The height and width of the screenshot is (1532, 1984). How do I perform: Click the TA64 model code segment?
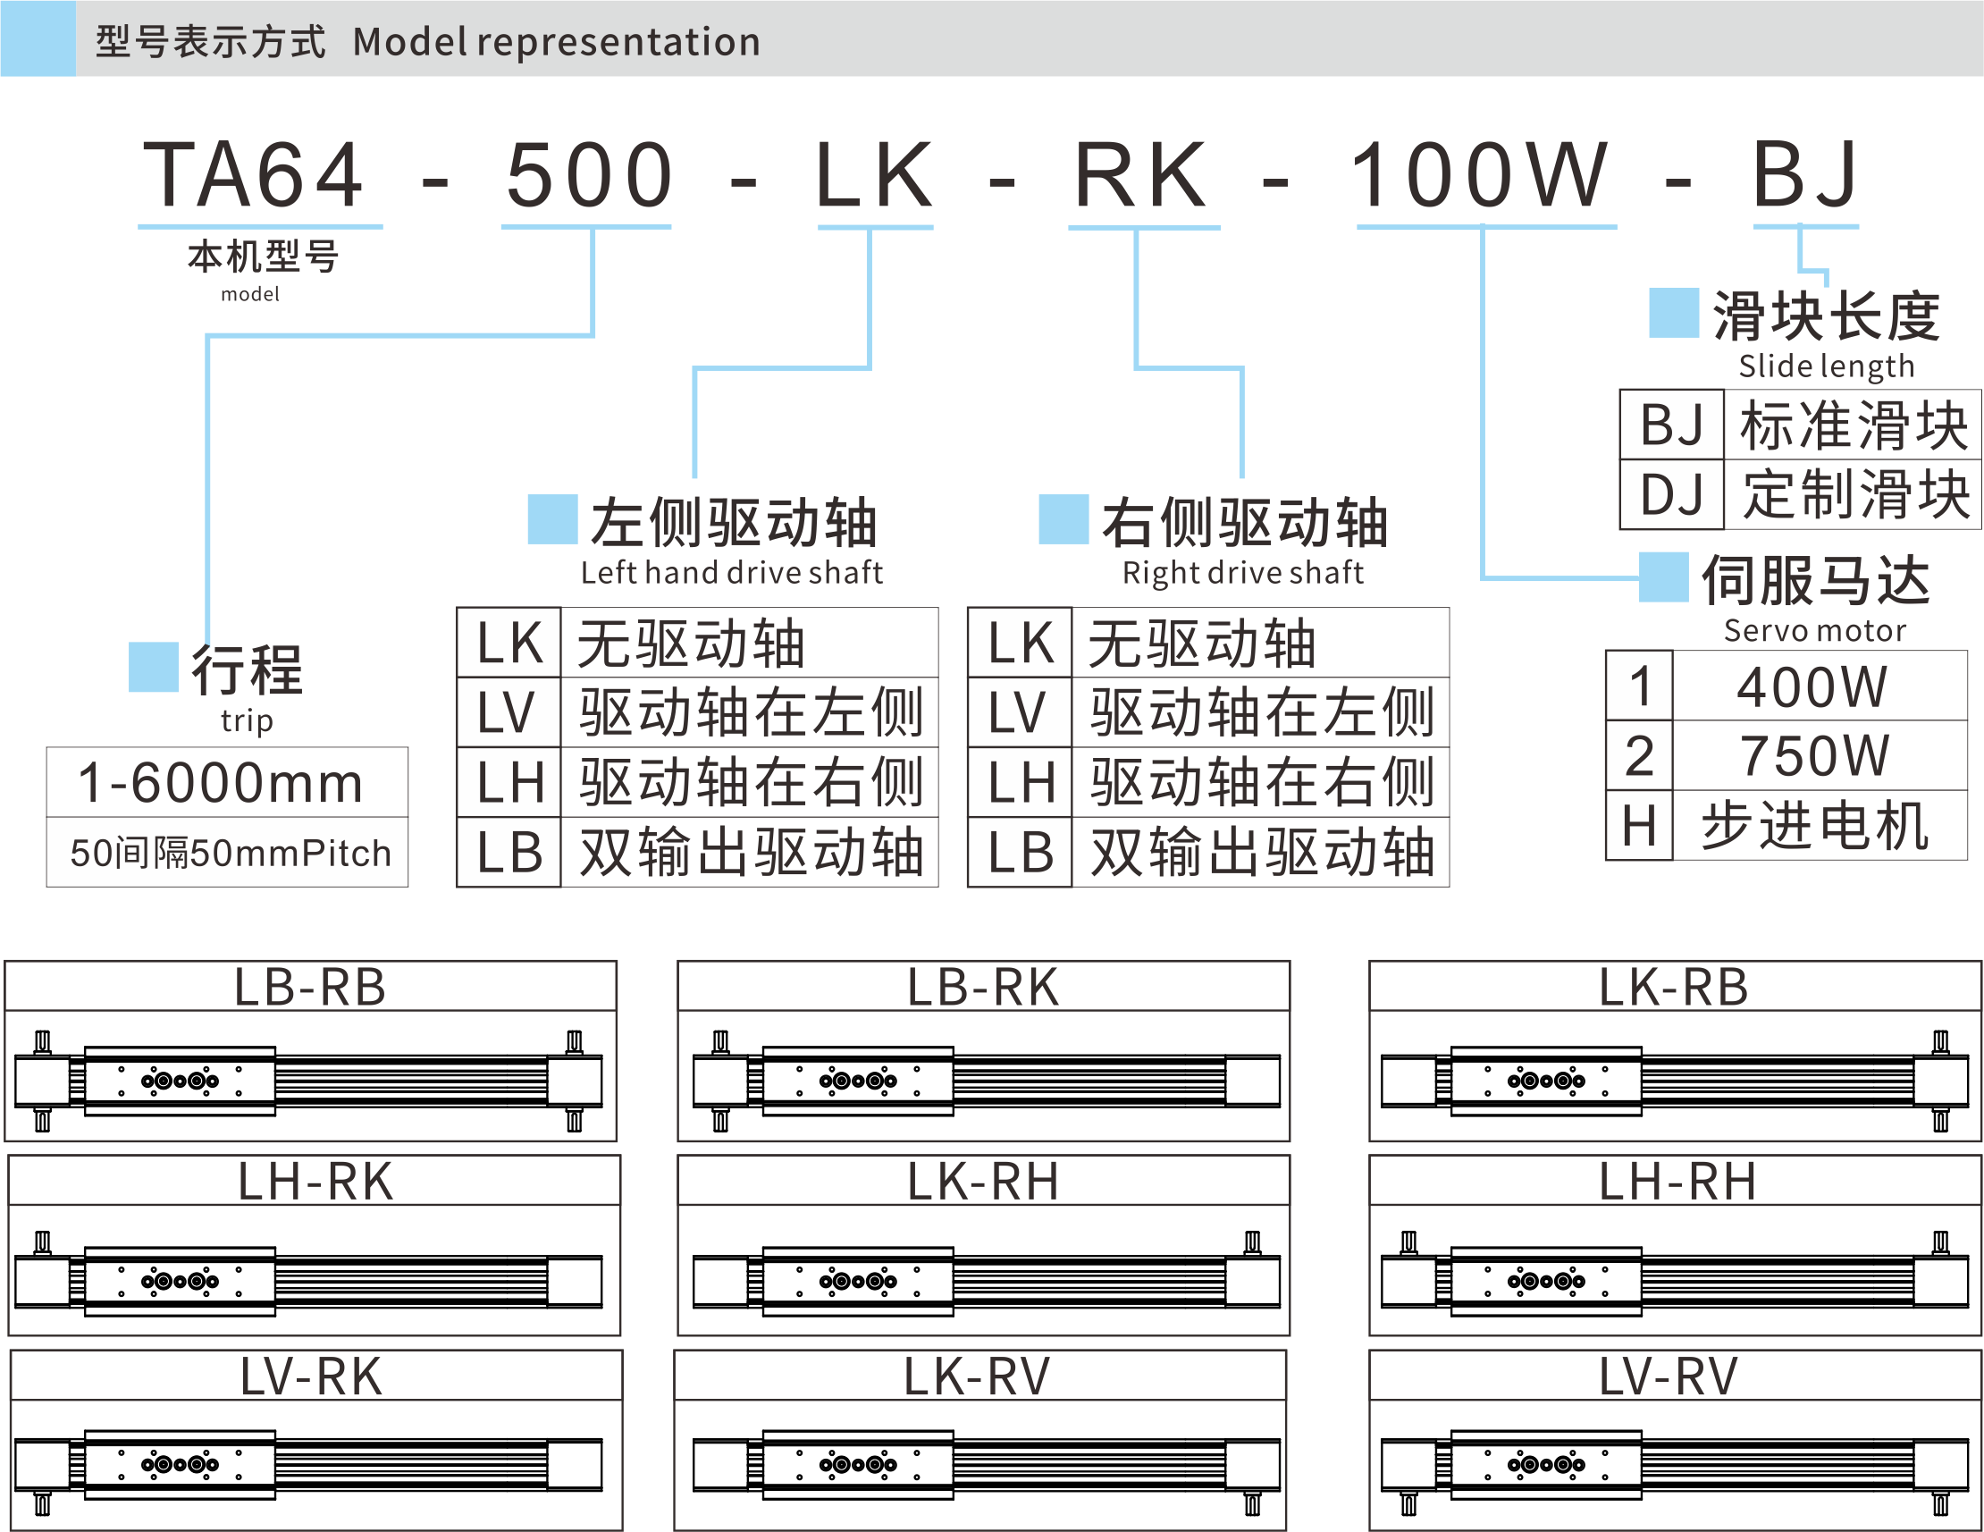255,174
